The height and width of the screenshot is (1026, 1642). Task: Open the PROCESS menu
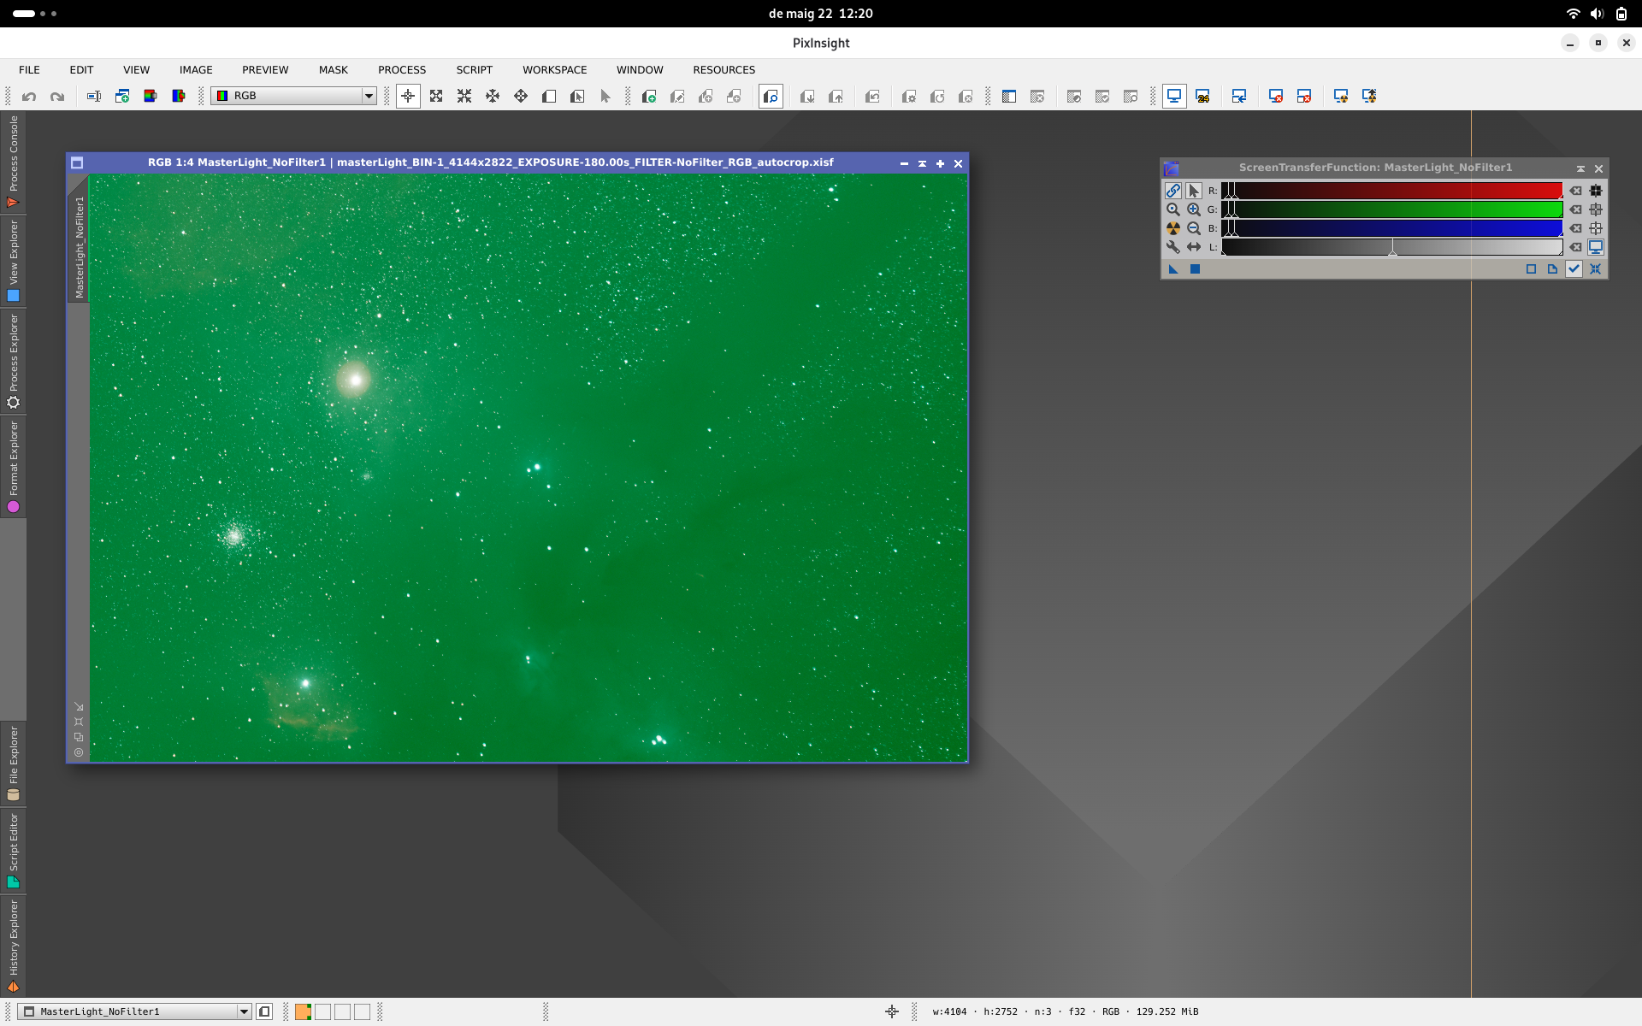tap(402, 70)
